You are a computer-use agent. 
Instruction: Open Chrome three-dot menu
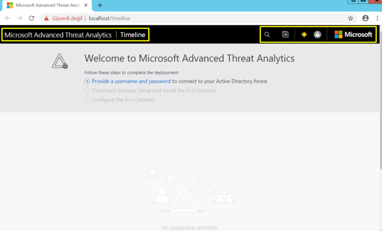pyautogui.click(x=378, y=18)
